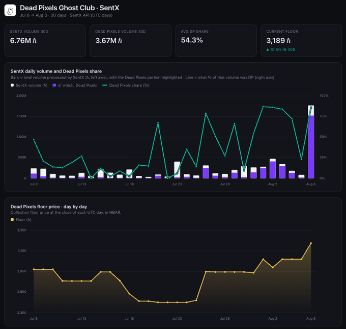
Task: Click the 6.76M ℏ volume value
Action: click(23, 40)
